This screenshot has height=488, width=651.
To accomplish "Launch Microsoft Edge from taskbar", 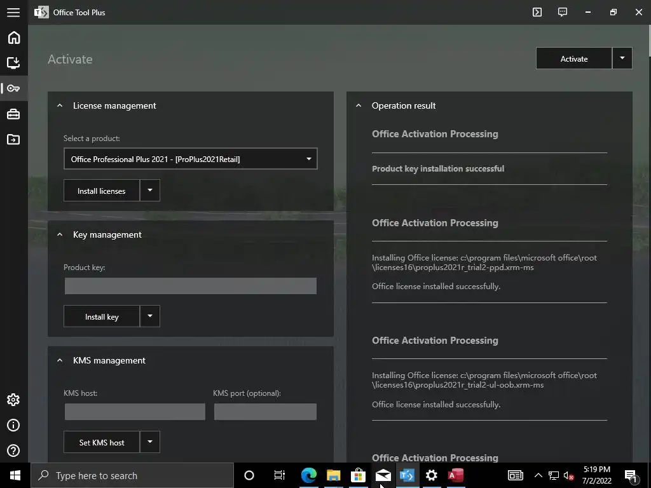I will click(308, 475).
